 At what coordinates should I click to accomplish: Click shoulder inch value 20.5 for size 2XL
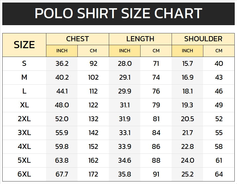pyautogui.click(x=187, y=119)
